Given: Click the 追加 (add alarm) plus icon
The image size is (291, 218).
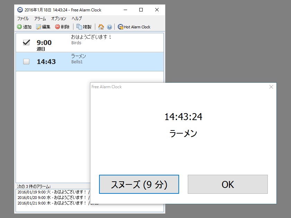Looking at the screenshot, I should pos(20,26).
